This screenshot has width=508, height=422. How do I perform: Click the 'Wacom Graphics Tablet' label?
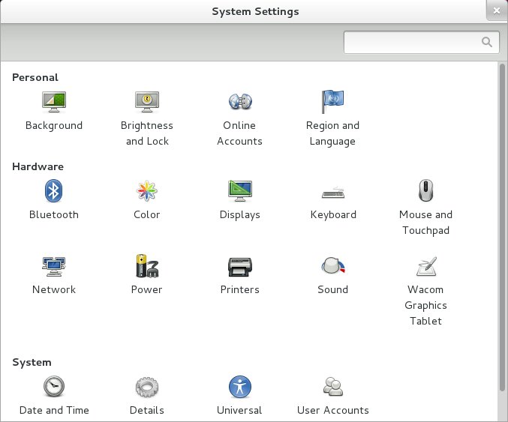click(x=425, y=305)
